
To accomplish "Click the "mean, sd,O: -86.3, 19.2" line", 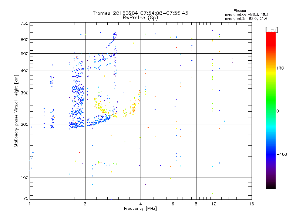I will pos(246,14).
